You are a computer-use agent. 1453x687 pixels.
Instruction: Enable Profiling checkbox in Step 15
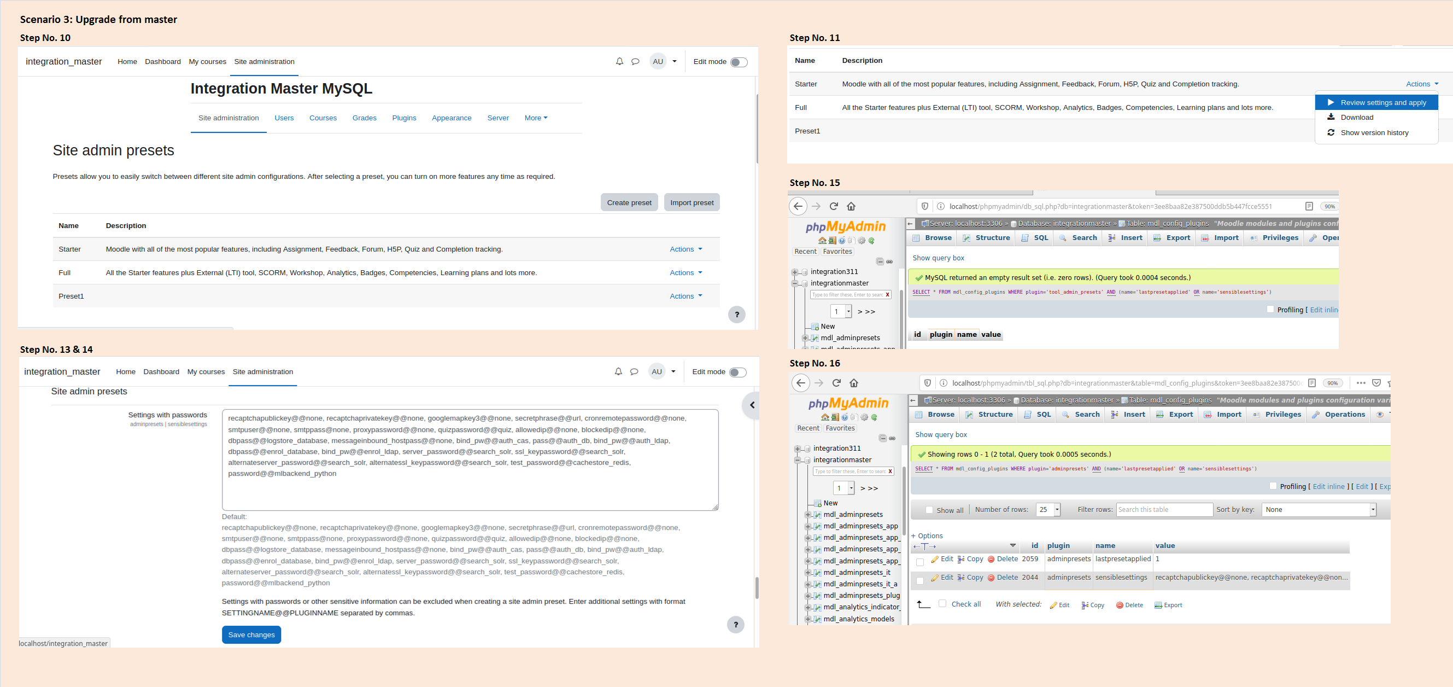(1270, 310)
